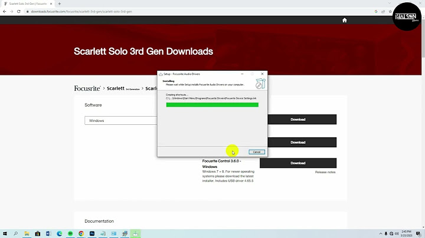425x238 pixels.
Task: Open the Scarlett 3rd Generation breadcrumb
Action: pyautogui.click(x=123, y=88)
